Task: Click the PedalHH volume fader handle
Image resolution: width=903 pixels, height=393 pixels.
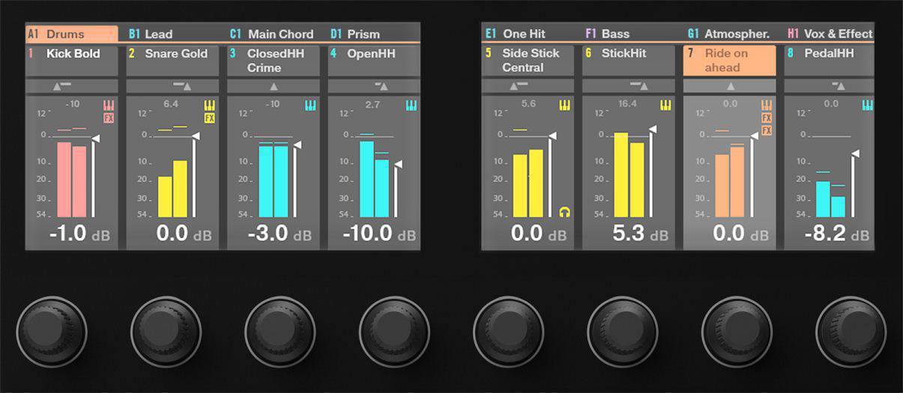Action: click(x=855, y=153)
